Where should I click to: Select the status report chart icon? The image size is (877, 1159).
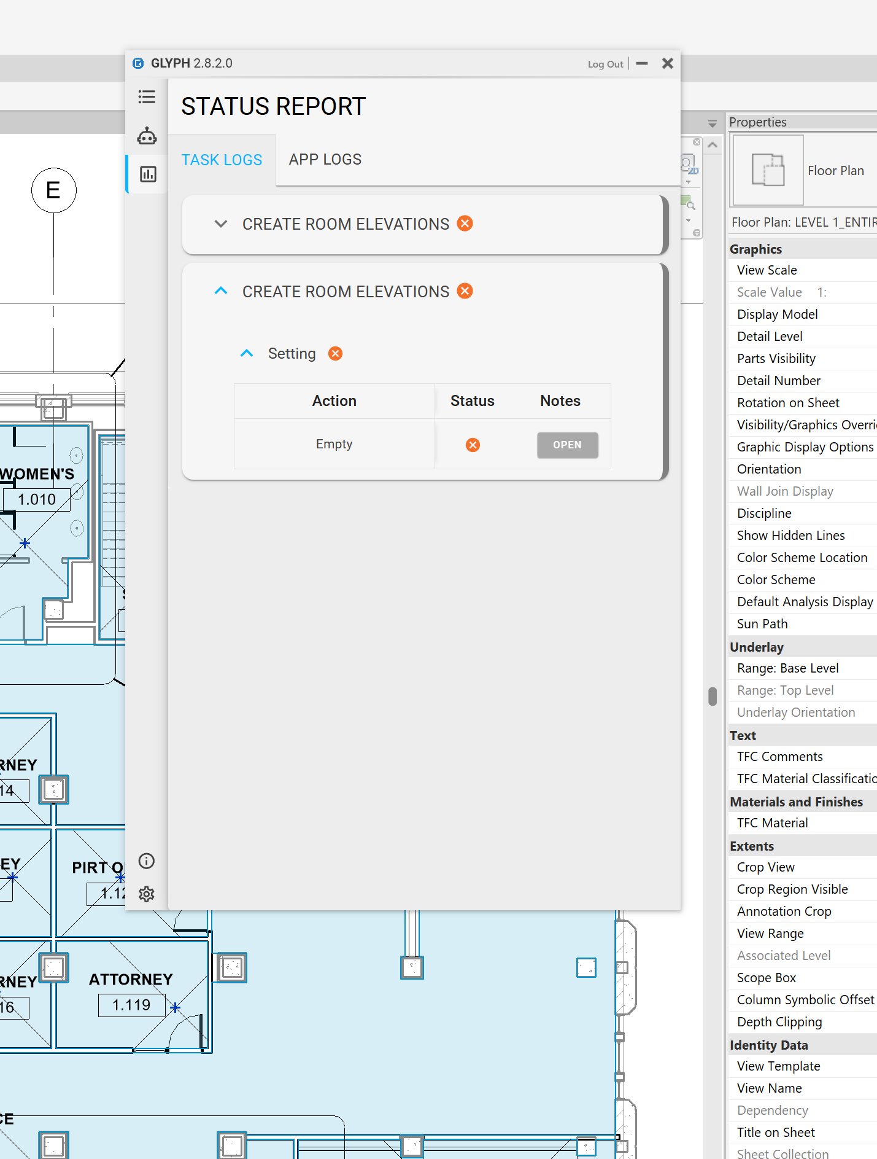tap(148, 174)
